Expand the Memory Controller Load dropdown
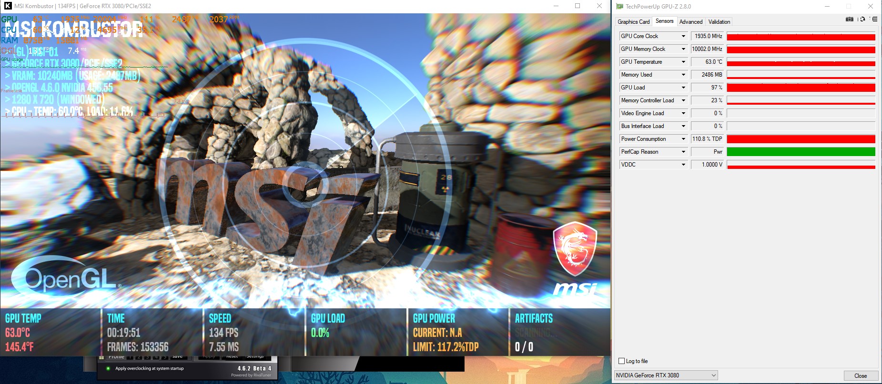The image size is (882, 384). [683, 100]
